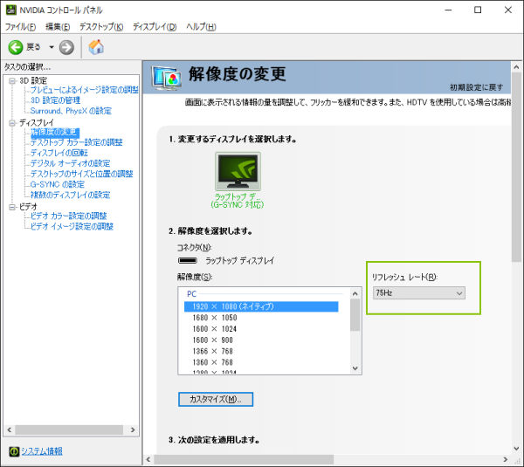524x467 pixels.
Task: Open the デスクトップ(K) menu
Action: pos(101,27)
